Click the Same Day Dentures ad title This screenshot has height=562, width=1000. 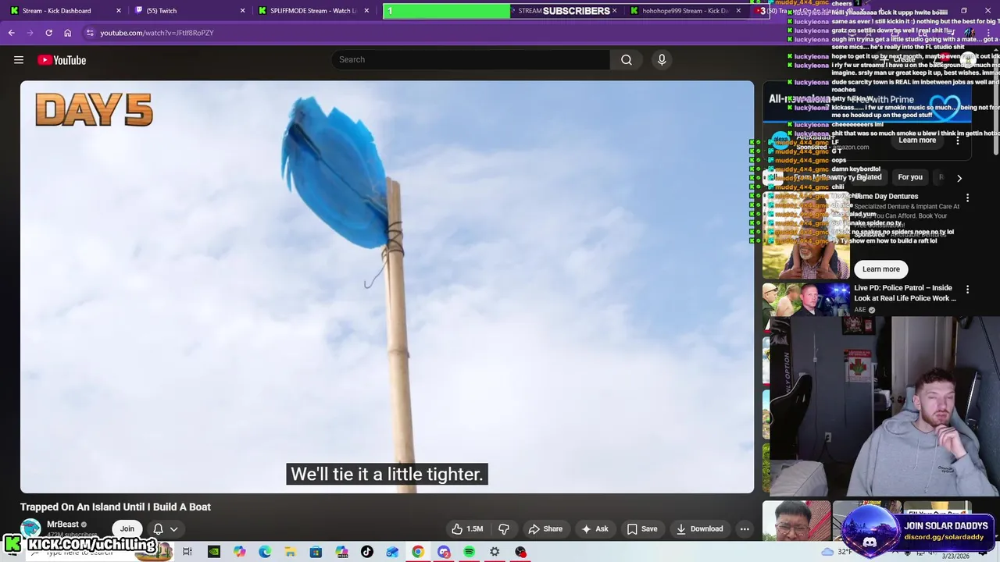click(886, 197)
